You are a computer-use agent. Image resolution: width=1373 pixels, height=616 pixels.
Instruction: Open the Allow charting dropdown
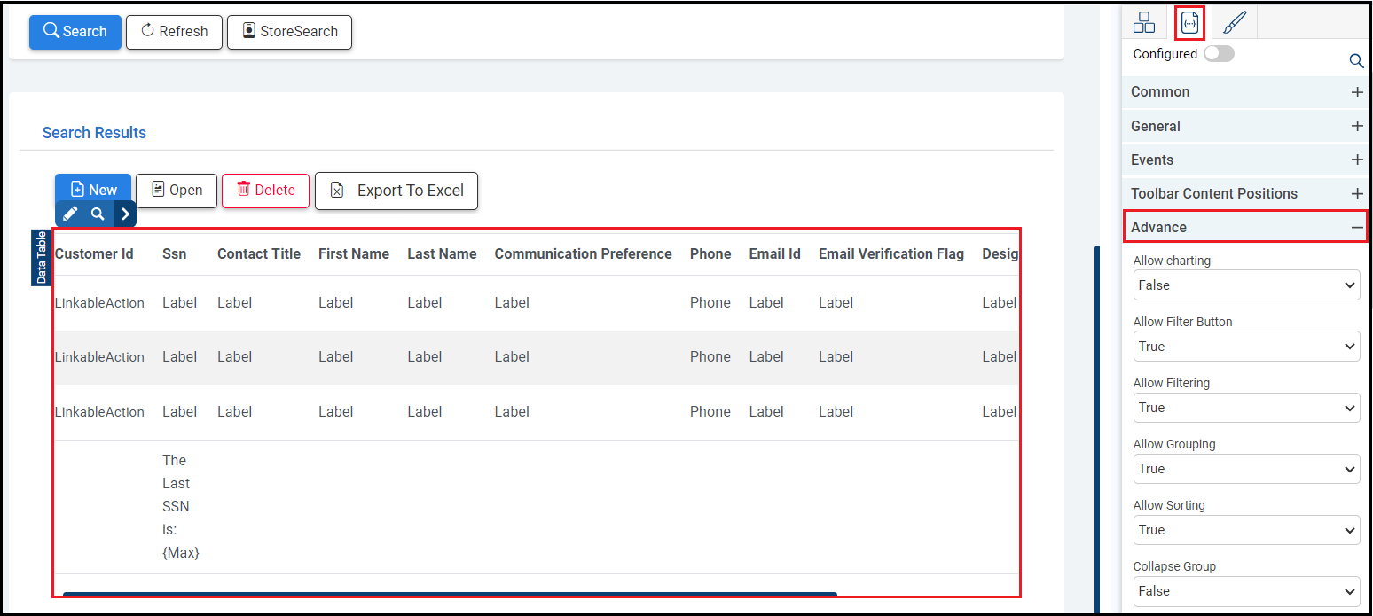[1246, 285]
